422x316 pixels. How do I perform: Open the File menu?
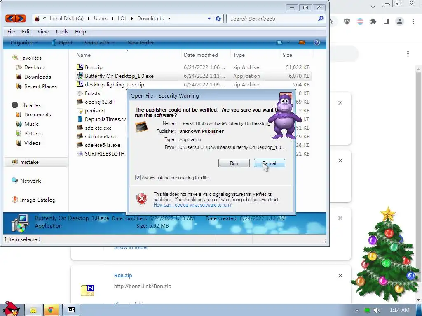click(x=11, y=31)
